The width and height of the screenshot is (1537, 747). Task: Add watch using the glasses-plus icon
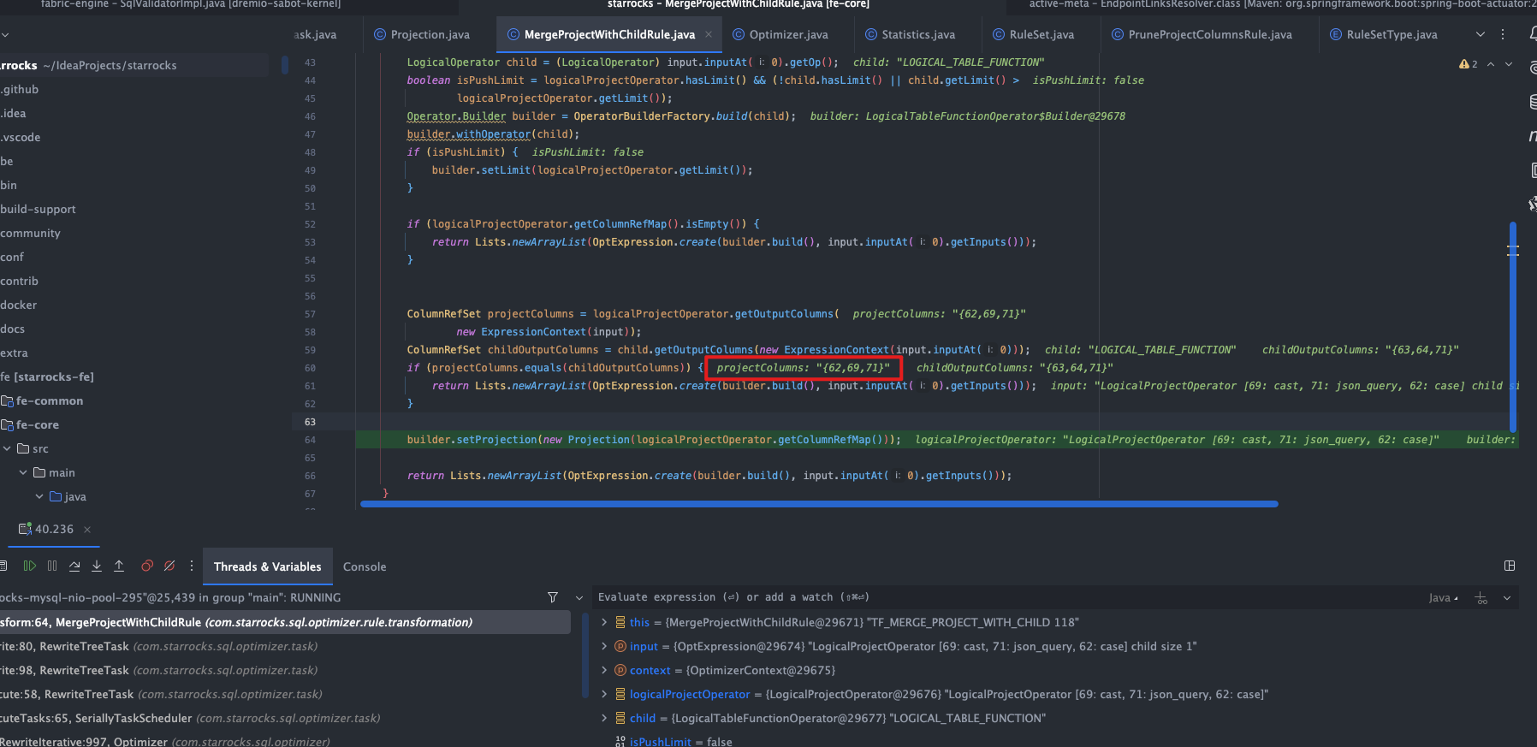coord(1481,598)
